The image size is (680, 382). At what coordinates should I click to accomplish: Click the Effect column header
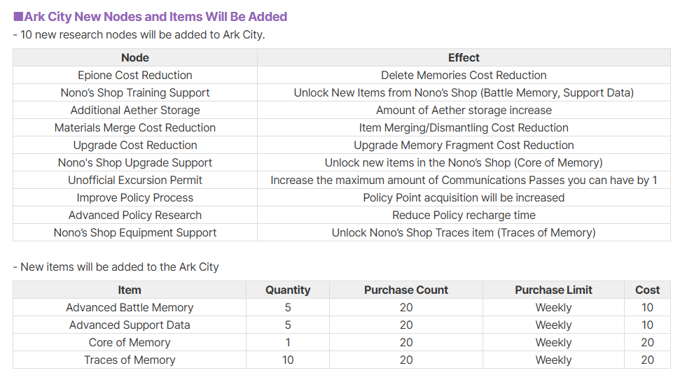(464, 57)
